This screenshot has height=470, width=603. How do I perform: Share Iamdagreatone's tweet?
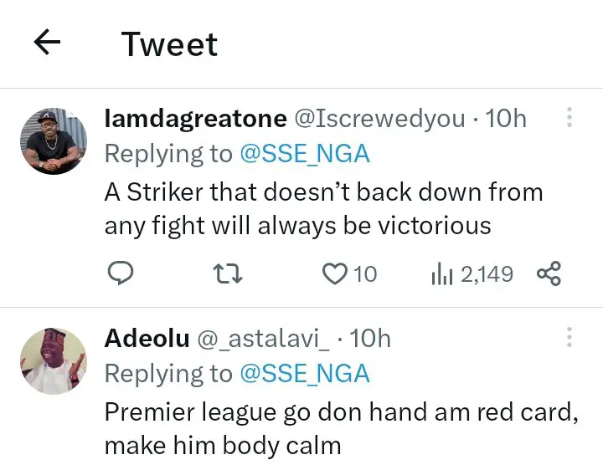(x=549, y=273)
